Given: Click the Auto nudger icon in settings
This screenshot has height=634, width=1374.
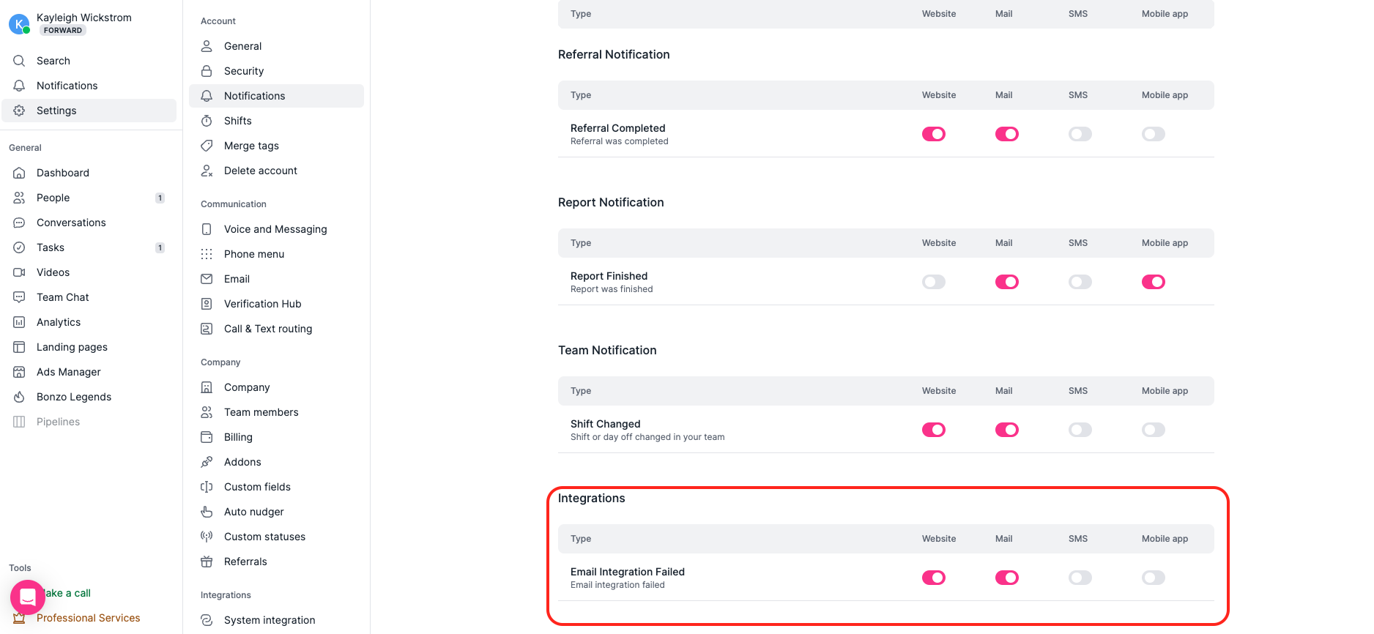Looking at the screenshot, I should (x=207, y=512).
